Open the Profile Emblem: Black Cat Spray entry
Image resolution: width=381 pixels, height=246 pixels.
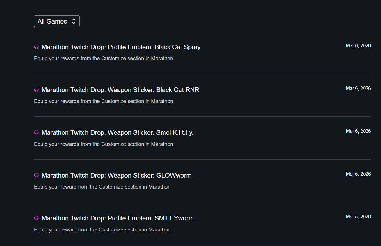[x=121, y=47]
